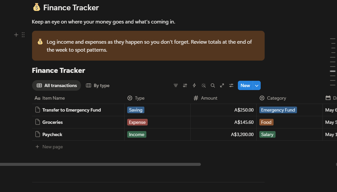This screenshot has width=337, height=192.
Task: Open the Paycheck entry
Action: tap(52, 134)
